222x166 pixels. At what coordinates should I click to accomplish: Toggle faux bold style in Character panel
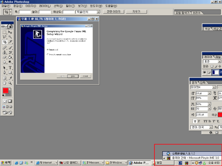pyautogui.click(x=195, y=121)
